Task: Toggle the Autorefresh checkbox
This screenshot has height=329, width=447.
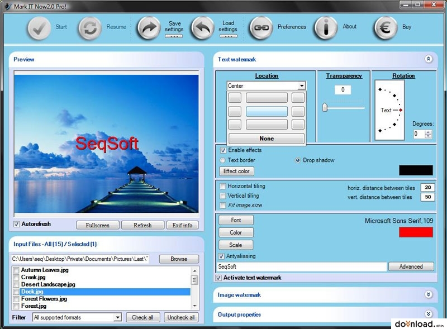Action: click(17, 224)
